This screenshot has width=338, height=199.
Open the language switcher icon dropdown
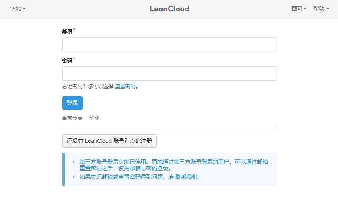point(299,9)
